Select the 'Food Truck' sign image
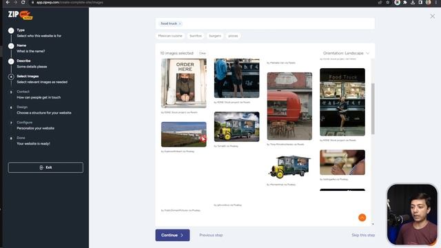The width and height of the screenshot is (441, 248). click(342, 102)
